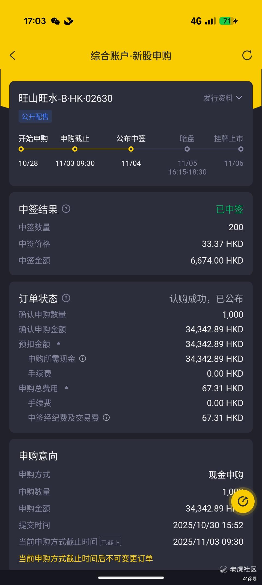
Task: Tap the info icon beside 申购所需现金
Action: [x=82, y=359]
